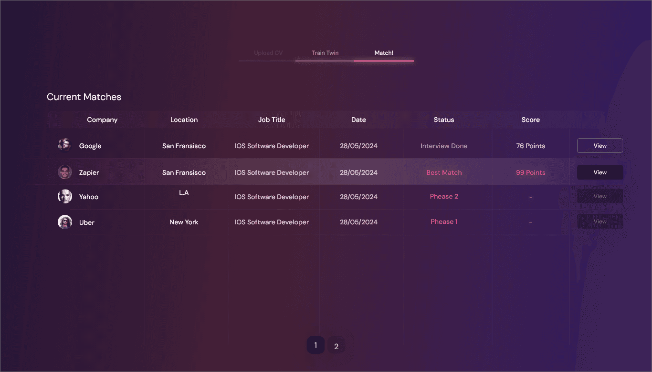The image size is (652, 372).
Task: Go to page 1 of matches
Action: coord(315,345)
